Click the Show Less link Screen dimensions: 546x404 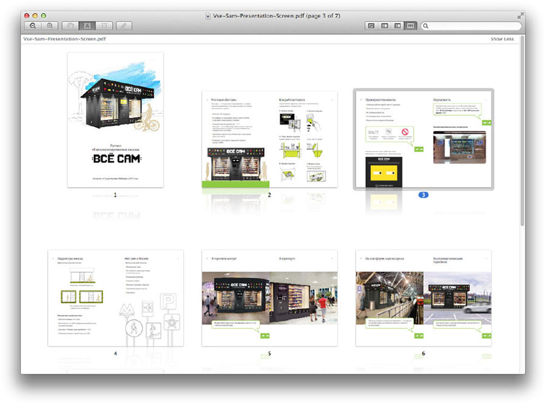(x=502, y=39)
